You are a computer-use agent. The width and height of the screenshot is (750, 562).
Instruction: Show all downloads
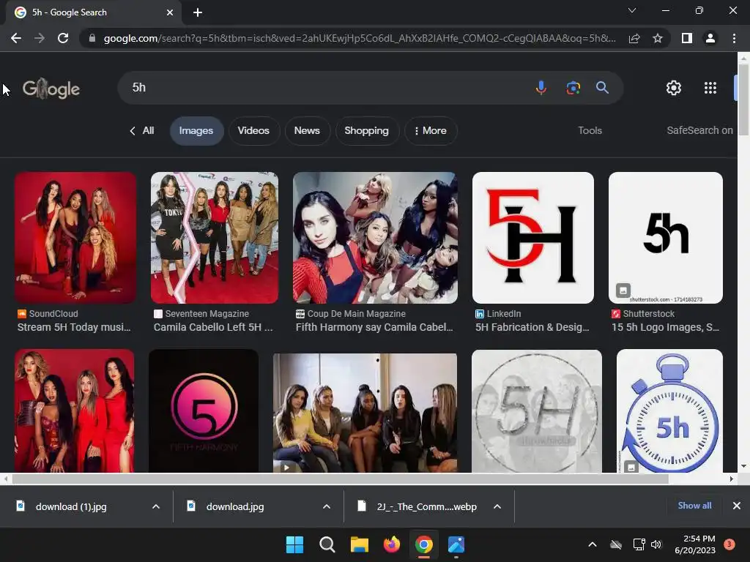[x=694, y=506]
